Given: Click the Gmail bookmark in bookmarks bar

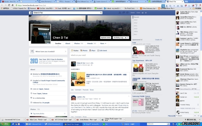Looking at the screenshot, I should coord(63,9).
